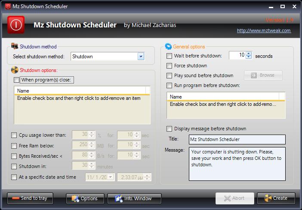Click the Create button
Viewport: 302px width, 210px height.
276,198
